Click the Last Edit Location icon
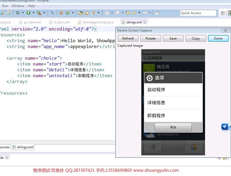Image resolution: width=231 pixels, height=176 pixels. (x=128, y=13)
